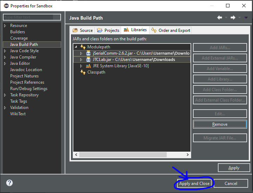The image size is (253, 193).
Task: Click the Apply button
Action: pos(234,168)
